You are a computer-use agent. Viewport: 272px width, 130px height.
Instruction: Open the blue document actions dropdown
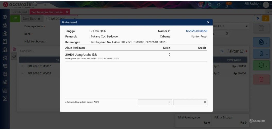(x=261, y=42)
